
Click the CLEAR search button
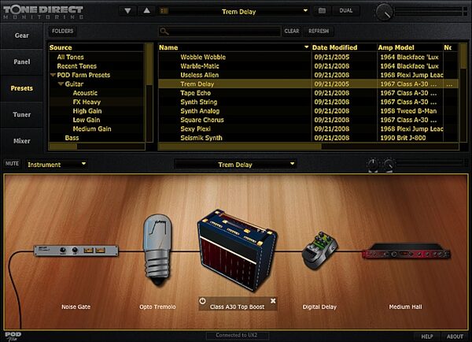click(x=292, y=31)
